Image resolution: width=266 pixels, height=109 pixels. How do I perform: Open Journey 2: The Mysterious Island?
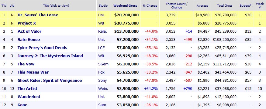(50, 56)
